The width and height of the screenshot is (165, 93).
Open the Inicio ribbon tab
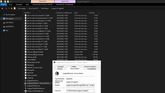[10, 4]
